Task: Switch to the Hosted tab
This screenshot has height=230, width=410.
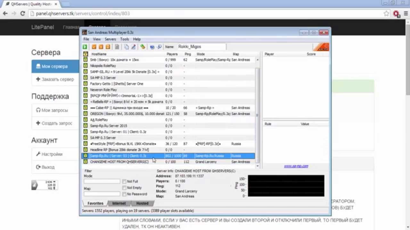Action: point(142,203)
